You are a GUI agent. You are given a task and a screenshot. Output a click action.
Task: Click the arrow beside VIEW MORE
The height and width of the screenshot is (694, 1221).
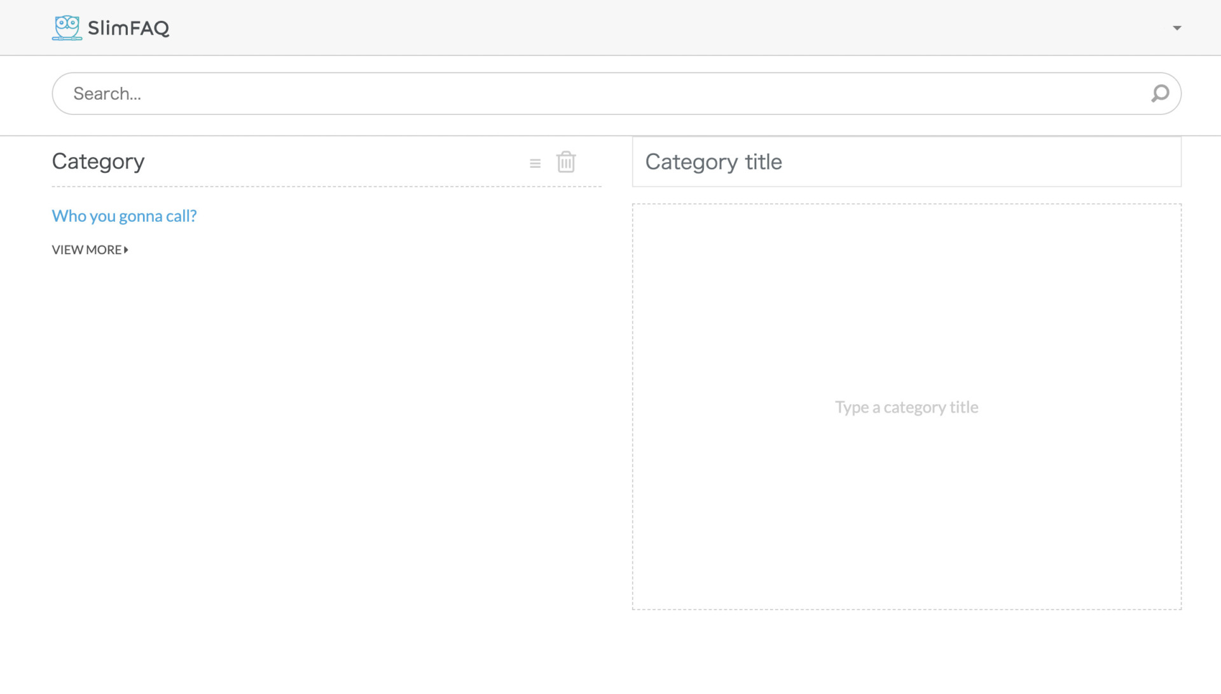[126, 250]
